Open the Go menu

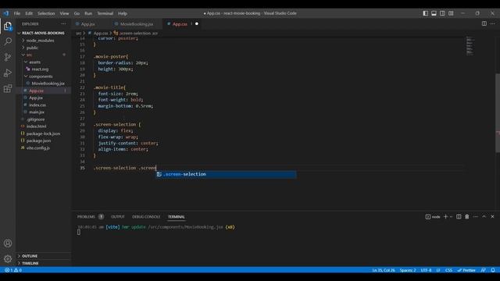pos(77,13)
